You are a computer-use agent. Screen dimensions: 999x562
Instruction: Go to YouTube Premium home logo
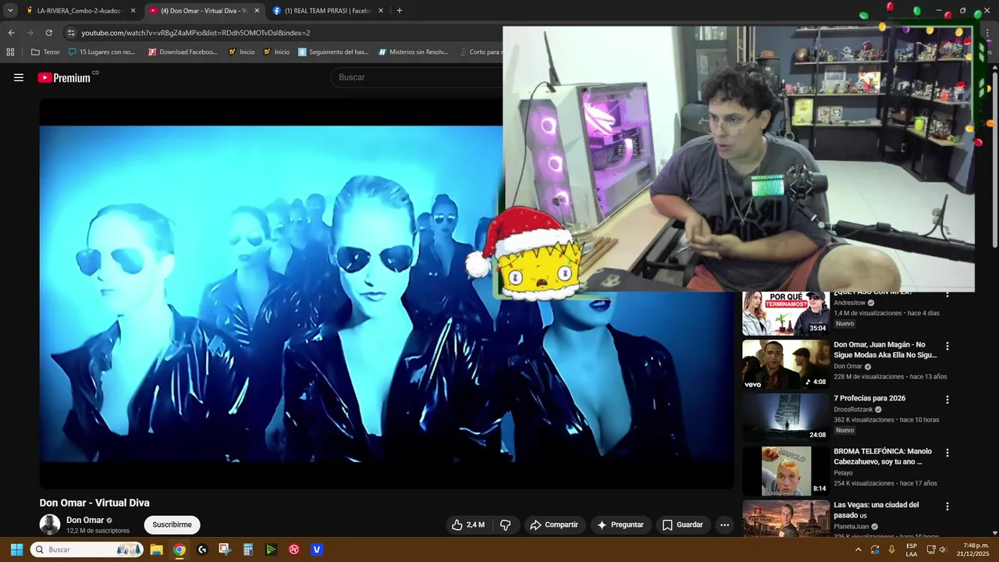(65, 77)
